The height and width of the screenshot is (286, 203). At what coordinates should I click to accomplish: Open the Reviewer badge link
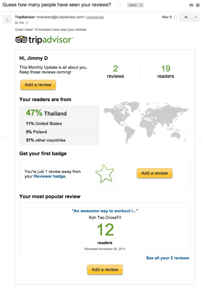pos(49,176)
